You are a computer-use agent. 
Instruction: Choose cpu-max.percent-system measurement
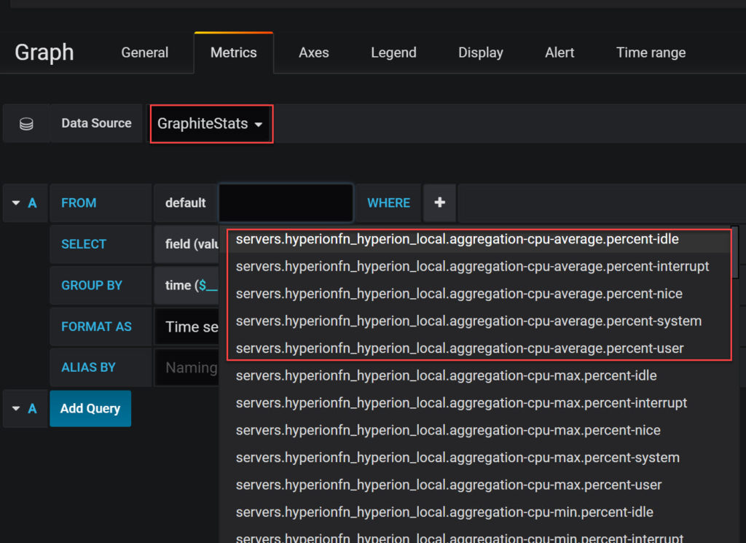point(479,457)
